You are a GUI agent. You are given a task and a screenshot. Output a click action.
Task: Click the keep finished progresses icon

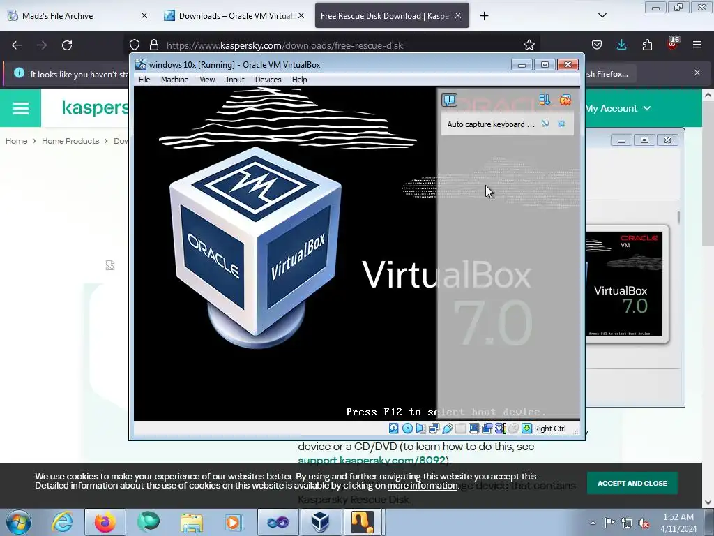tap(545, 100)
